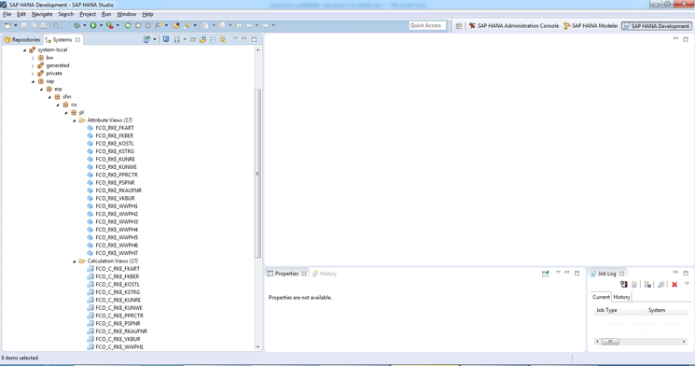Click the blue Administration icon in Systems view
This screenshot has height=366, width=695.
pos(166,39)
